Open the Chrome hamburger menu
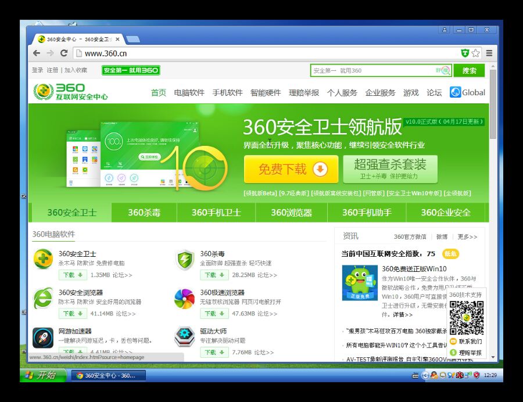The width and height of the screenshot is (523, 402). pos(489,53)
